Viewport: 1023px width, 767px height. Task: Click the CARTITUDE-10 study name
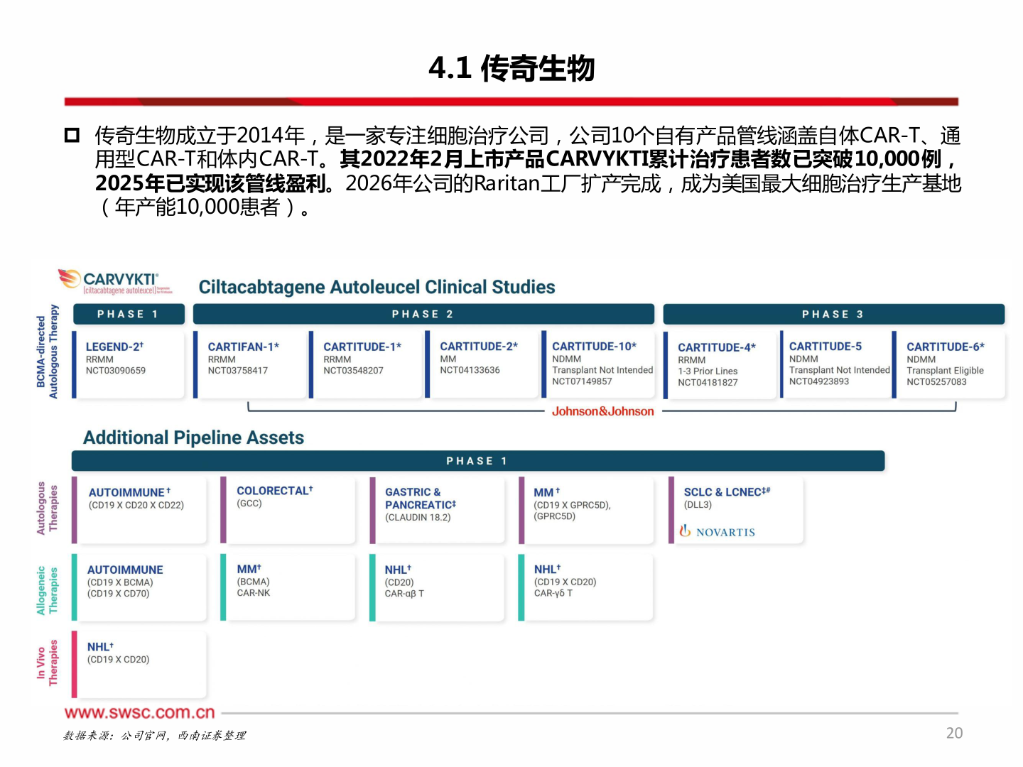coord(594,346)
